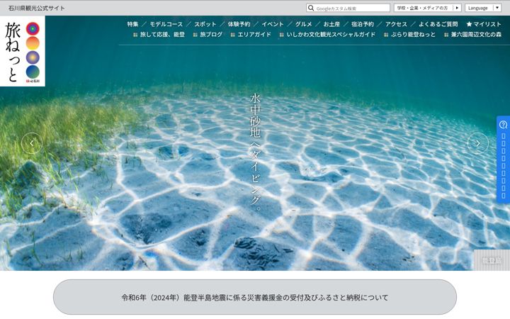Open the エリアガイド link
The height and width of the screenshot is (319, 510).
[251, 35]
